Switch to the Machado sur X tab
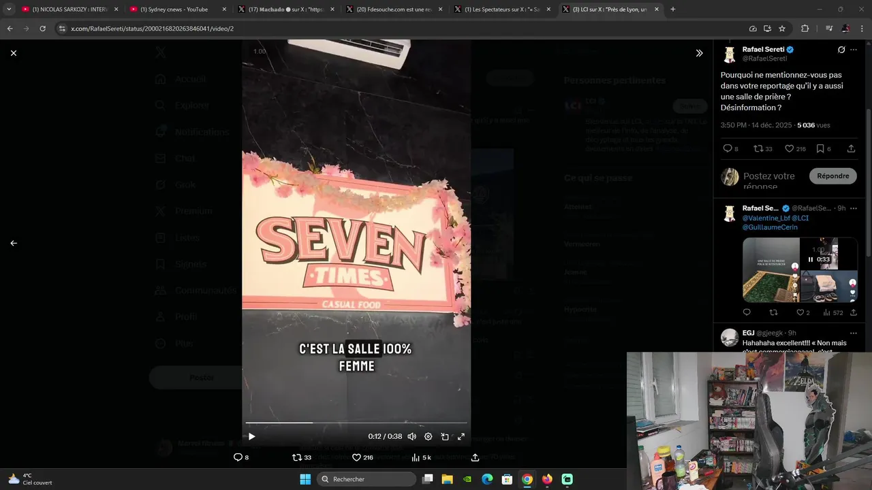This screenshot has width=872, height=490. (x=287, y=10)
